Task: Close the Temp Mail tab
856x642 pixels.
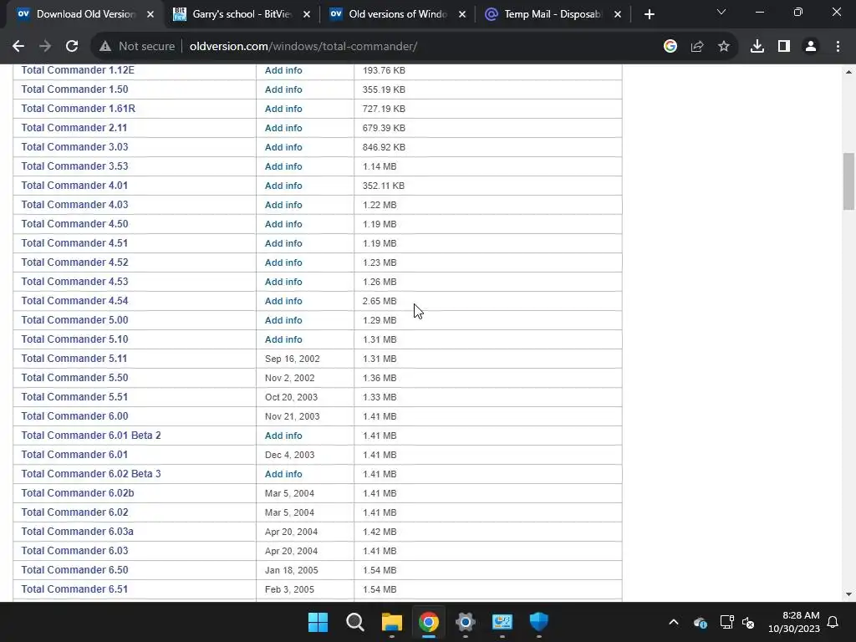Action: 618,14
